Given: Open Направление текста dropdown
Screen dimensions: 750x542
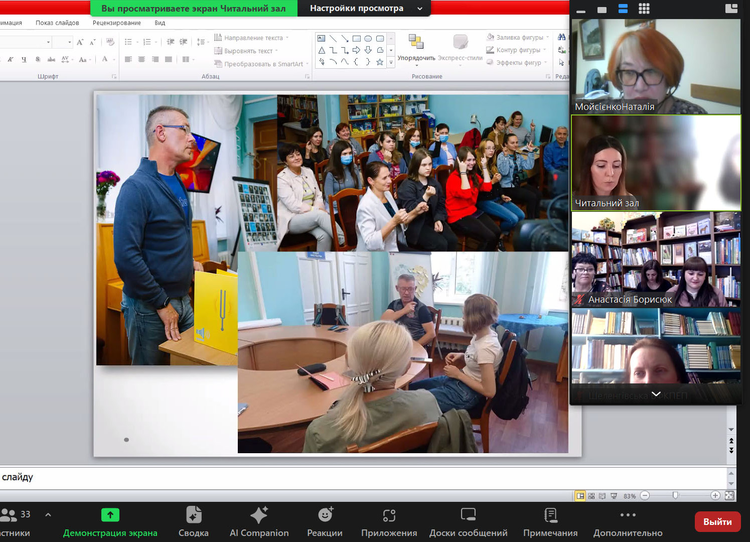Looking at the screenshot, I should click(x=251, y=38).
